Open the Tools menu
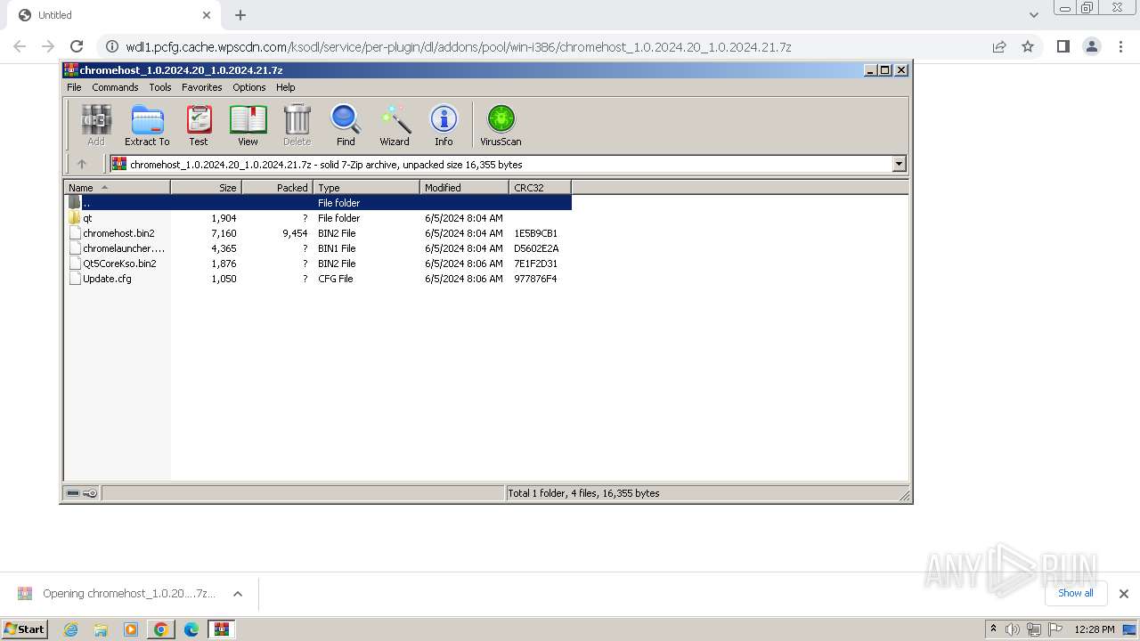This screenshot has width=1140, height=641. tap(160, 87)
